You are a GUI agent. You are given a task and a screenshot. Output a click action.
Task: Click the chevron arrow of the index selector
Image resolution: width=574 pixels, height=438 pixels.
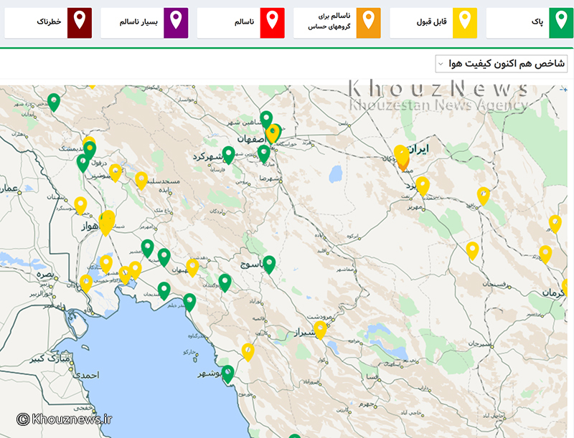click(x=441, y=64)
